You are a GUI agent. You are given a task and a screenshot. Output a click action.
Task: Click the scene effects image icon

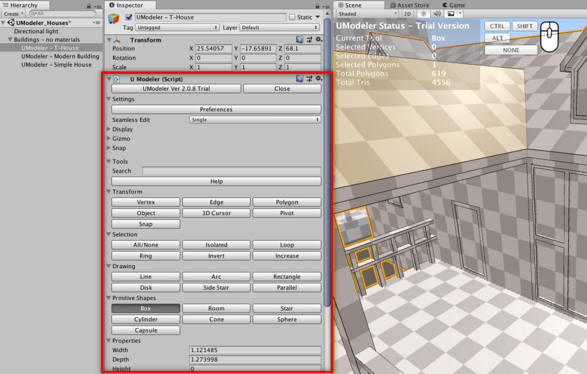(x=451, y=14)
